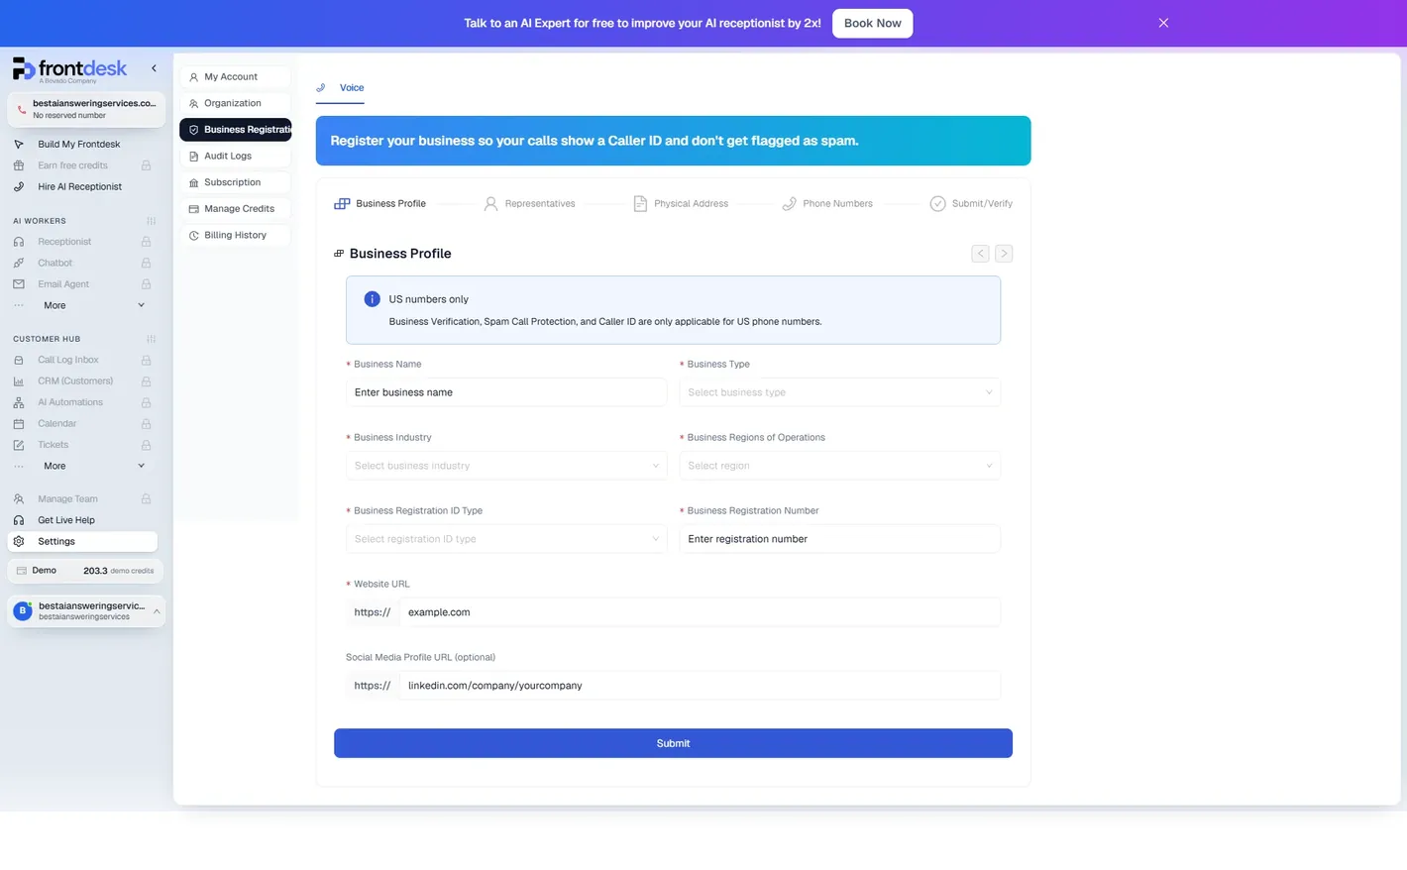Viewport: 1407px width, 870px height.
Task: Click the Demo credits badge
Action: (85, 571)
